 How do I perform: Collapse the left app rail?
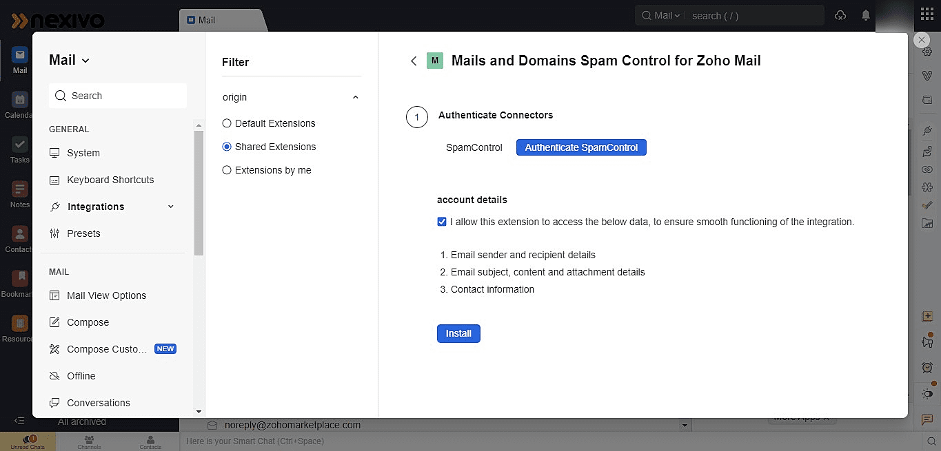pyautogui.click(x=19, y=421)
